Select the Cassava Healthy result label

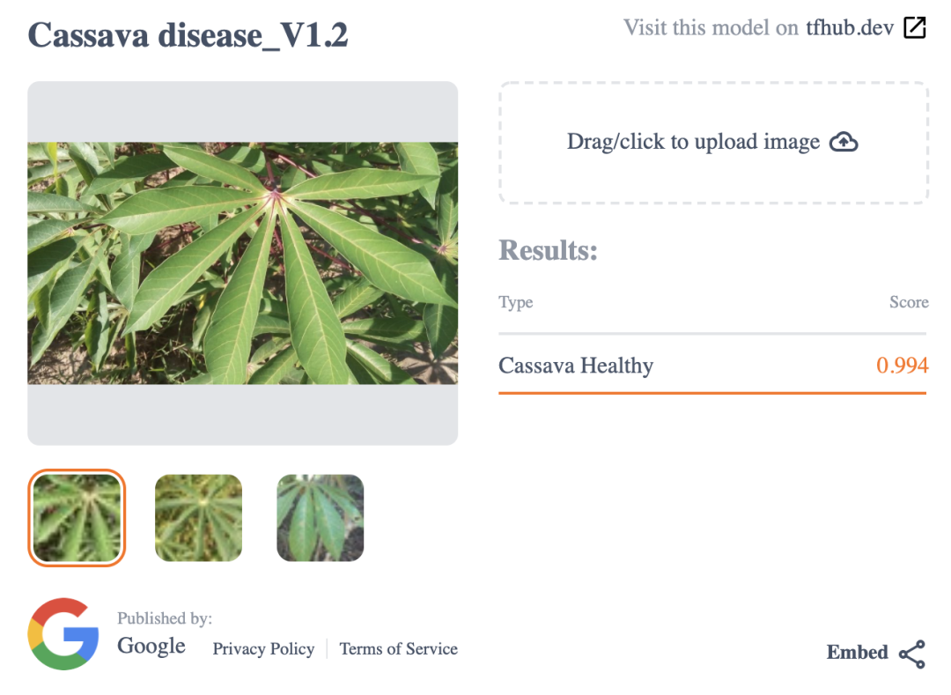click(x=576, y=366)
